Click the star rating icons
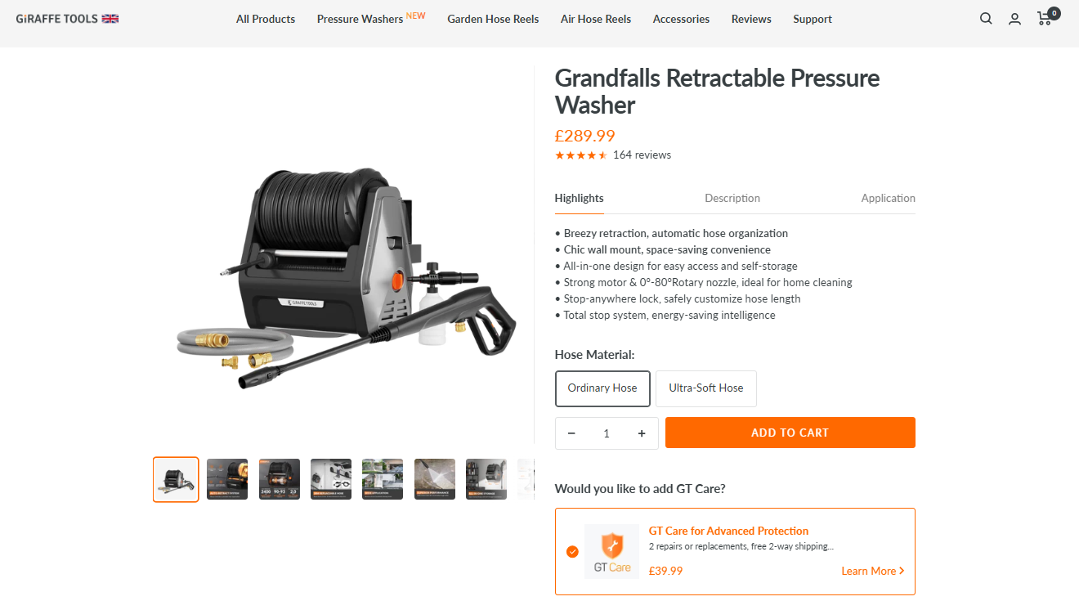The width and height of the screenshot is (1079, 610). point(581,155)
